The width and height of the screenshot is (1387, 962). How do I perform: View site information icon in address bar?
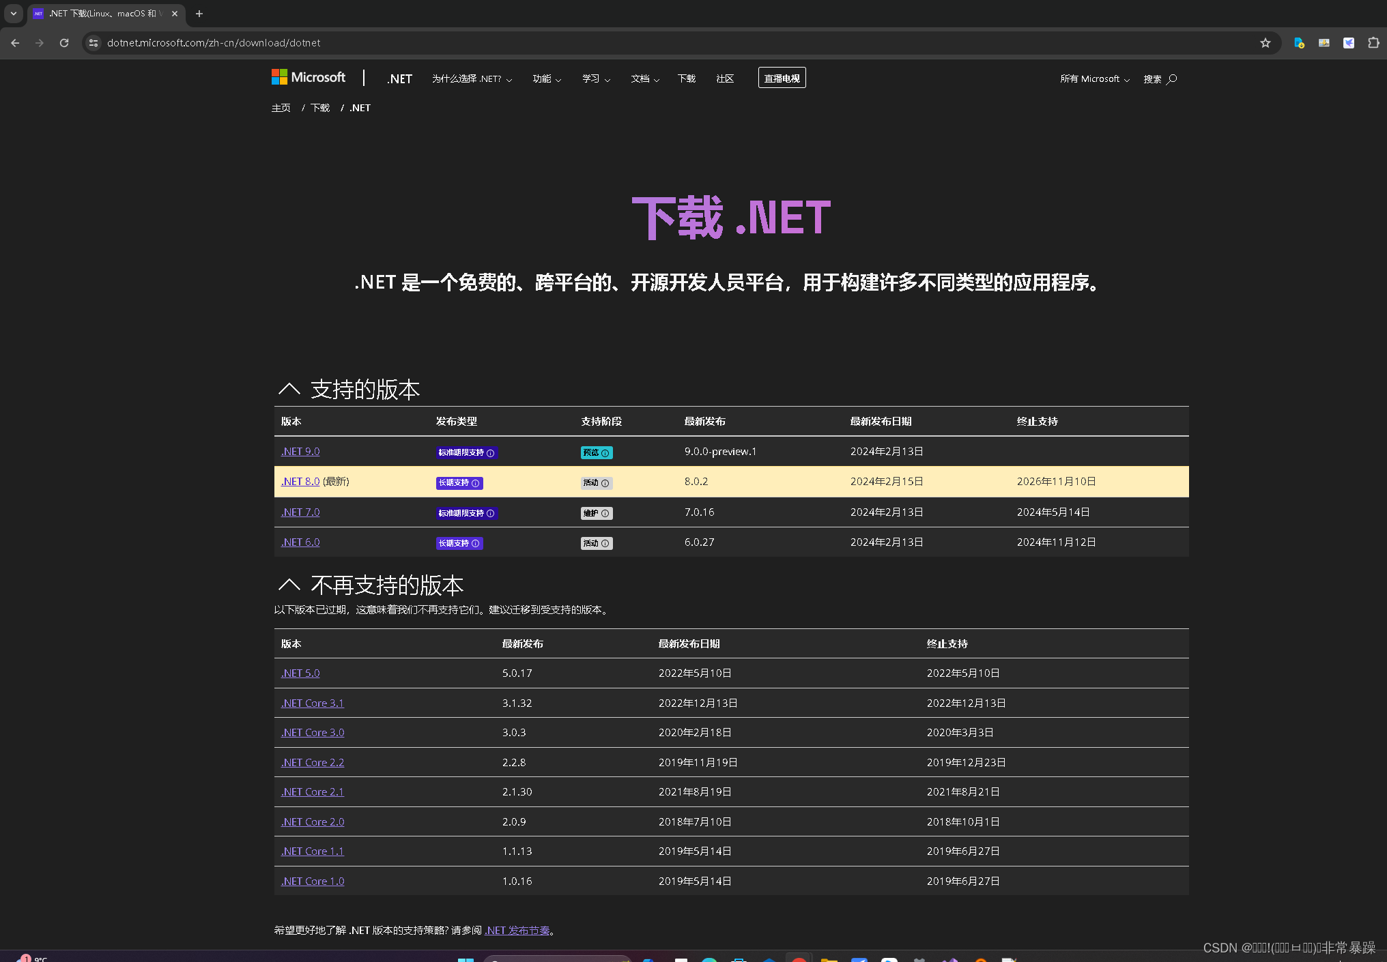(x=94, y=43)
